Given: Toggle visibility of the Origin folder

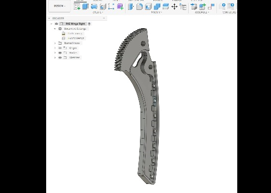Looking at the screenshot, I should (60, 48).
